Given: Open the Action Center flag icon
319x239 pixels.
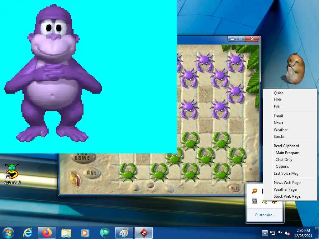Looking at the screenshot, I should [280, 233].
